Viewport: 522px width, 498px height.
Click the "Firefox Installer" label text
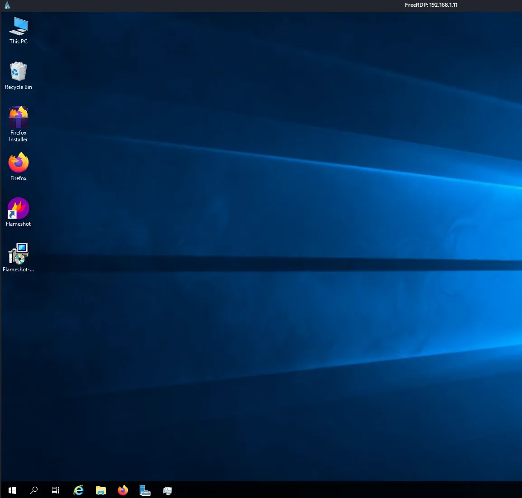(x=19, y=136)
